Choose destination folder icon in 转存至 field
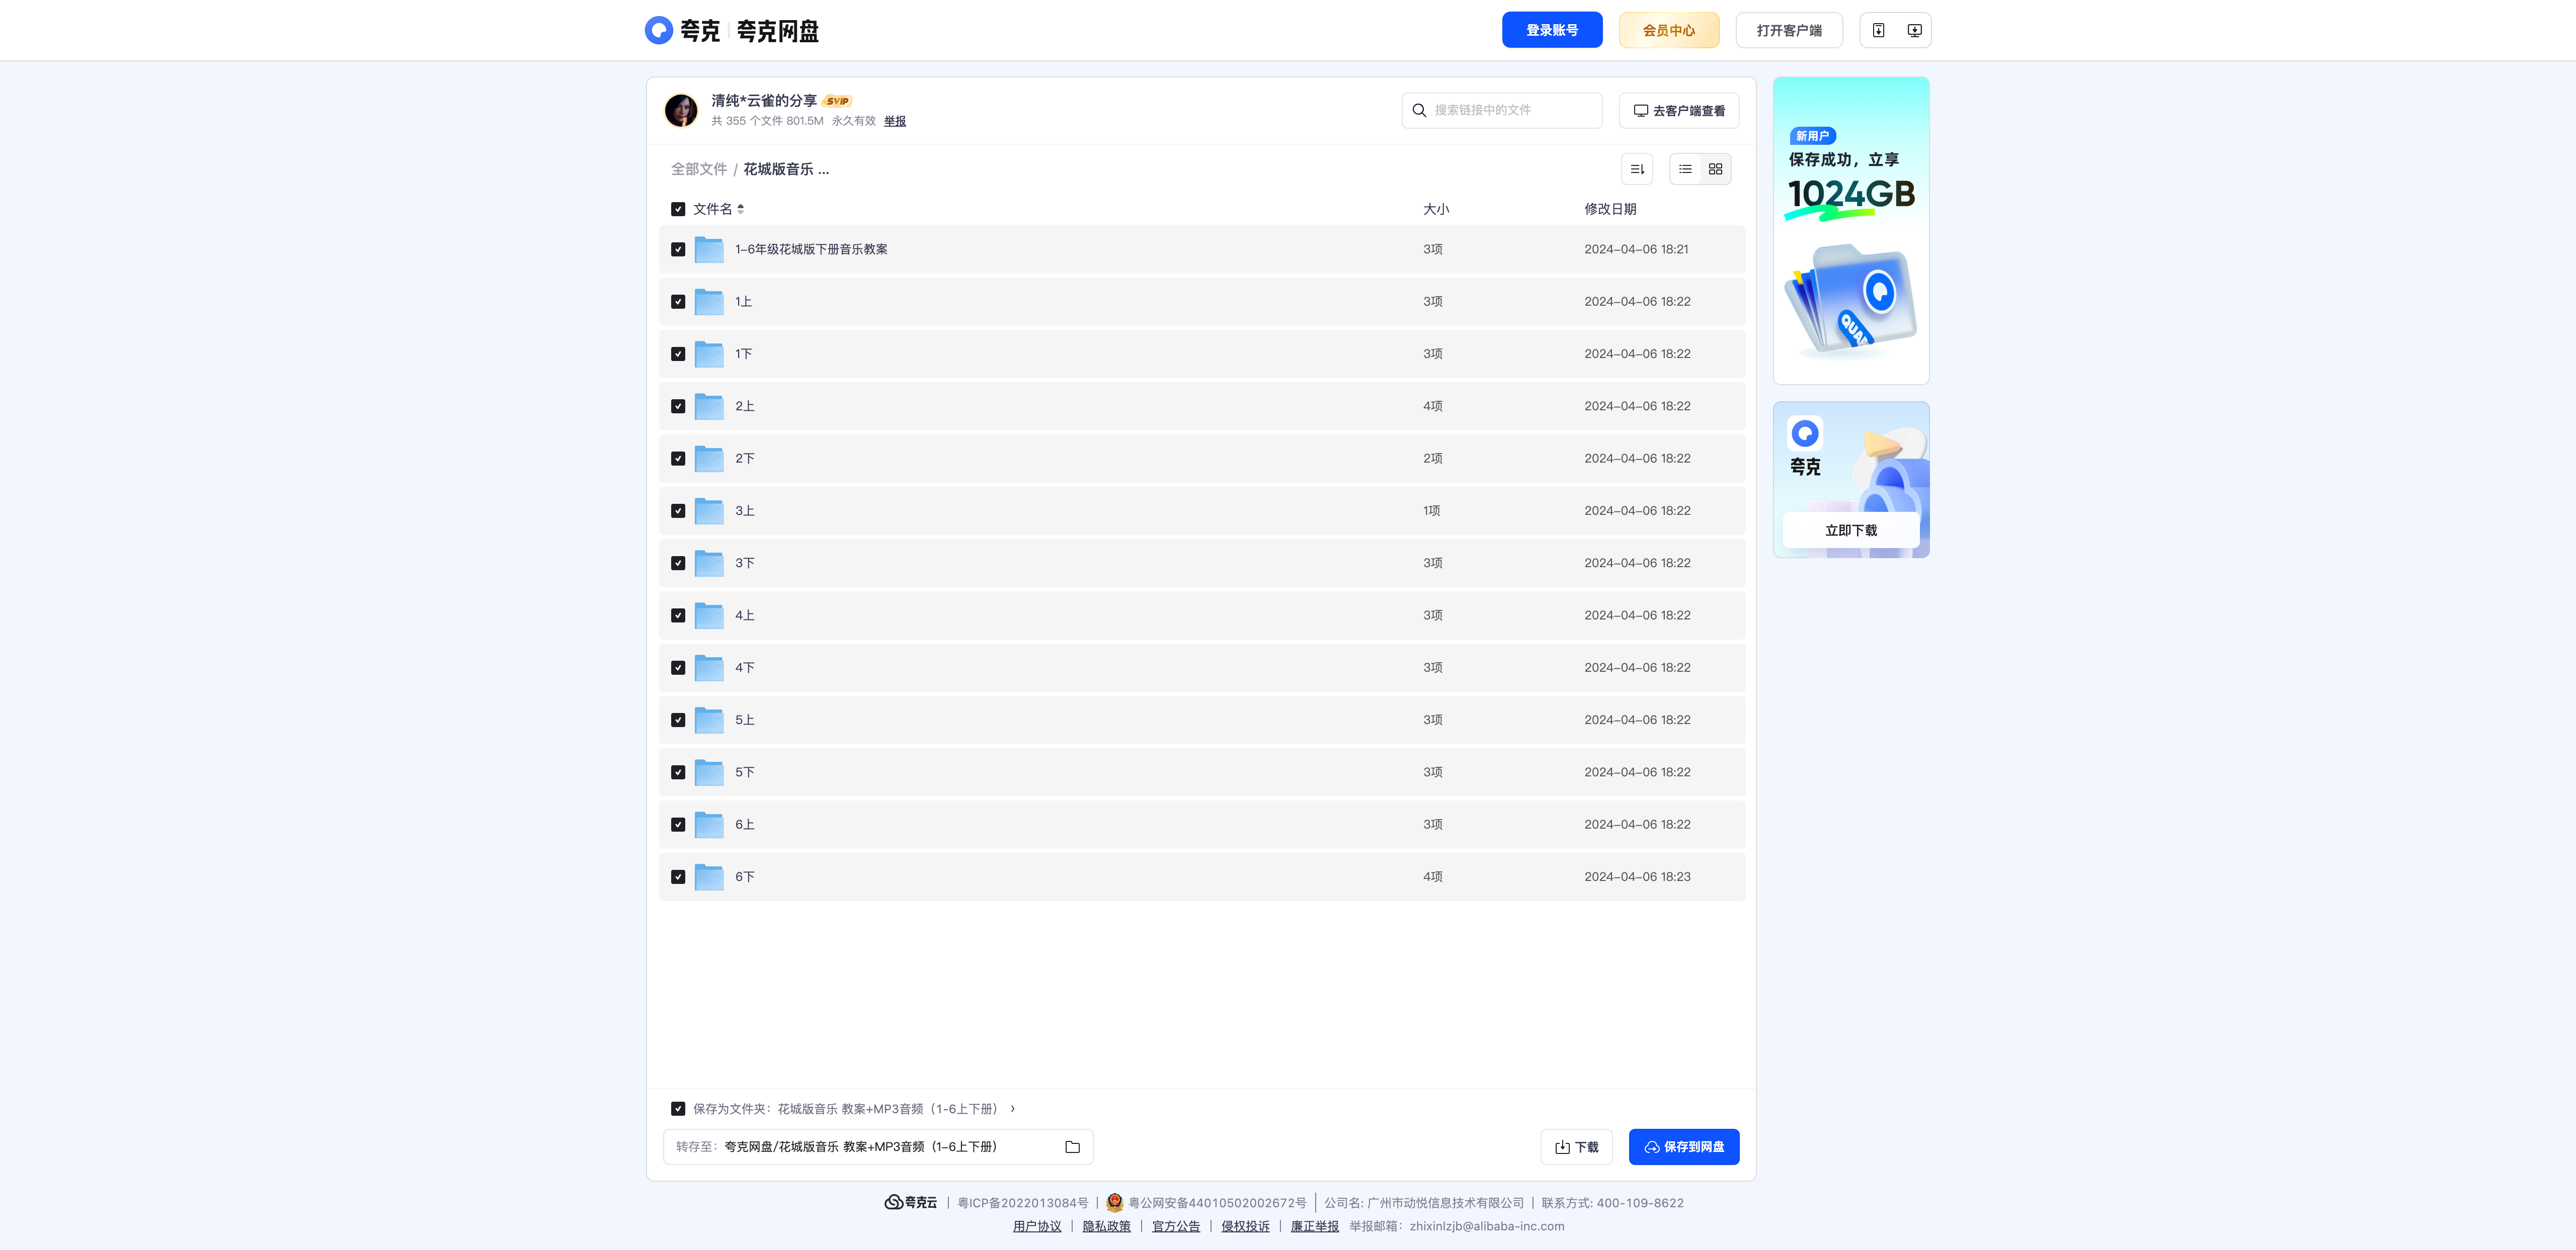This screenshot has height=1250, width=2576. (x=1072, y=1147)
